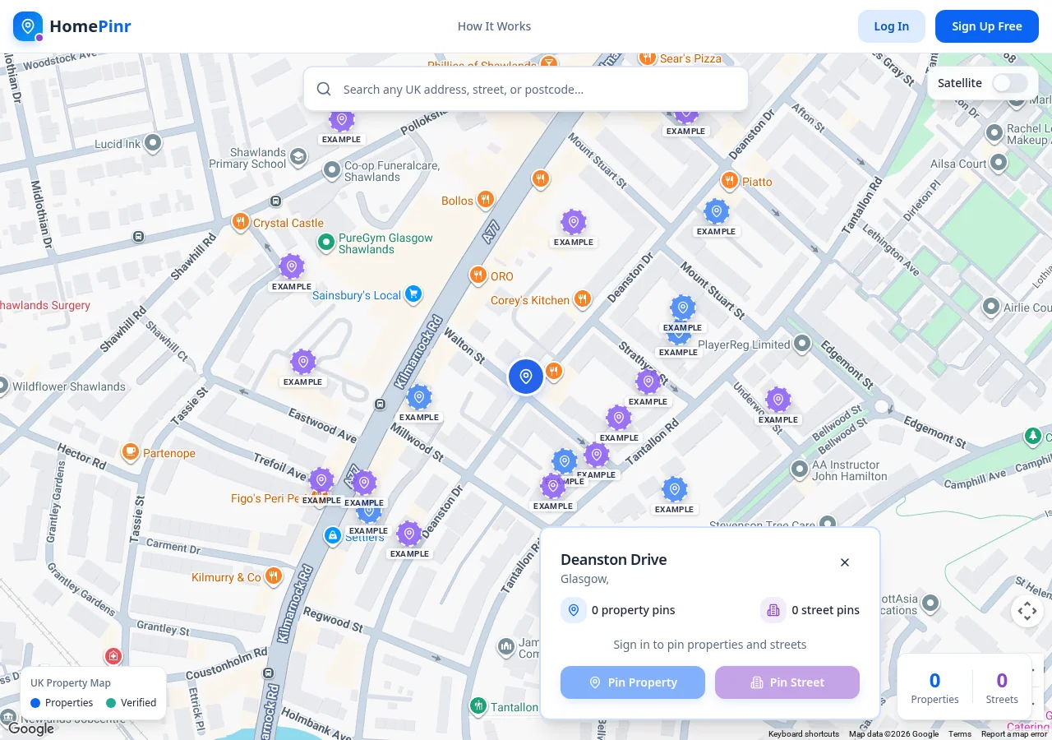
Task: Click the Sainsbury's Local shopping marker
Action: tap(413, 294)
